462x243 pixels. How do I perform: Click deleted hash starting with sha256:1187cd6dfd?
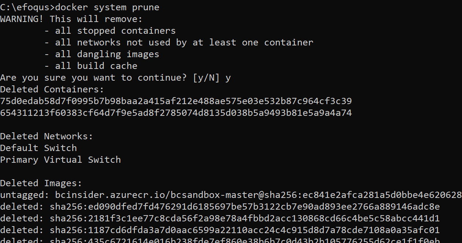(x=245, y=230)
